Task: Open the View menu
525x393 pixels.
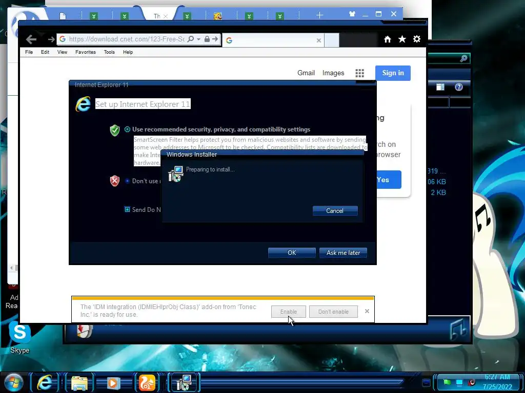Action: 62,52
